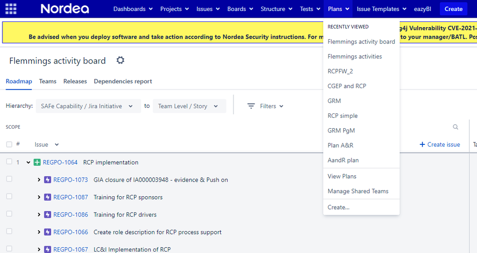Open issue link REGPO-1073
The image size is (477, 253).
click(x=71, y=180)
